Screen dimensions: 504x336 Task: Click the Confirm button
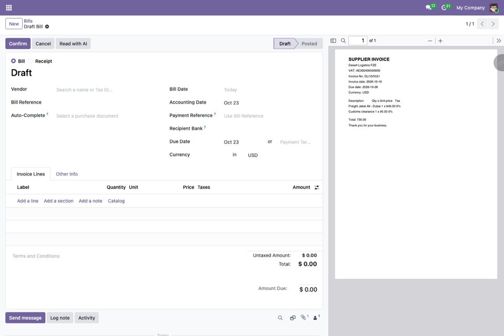pyautogui.click(x=18, y=44)
